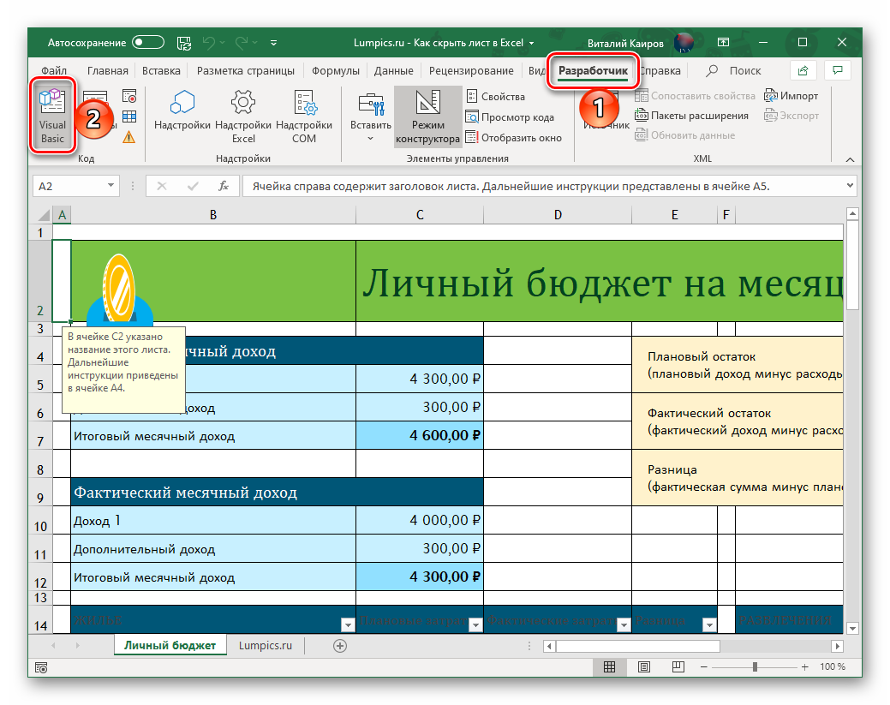890x705 pixels.
Task: Click the insert function fx icon
Action: (x=224, y=186)
